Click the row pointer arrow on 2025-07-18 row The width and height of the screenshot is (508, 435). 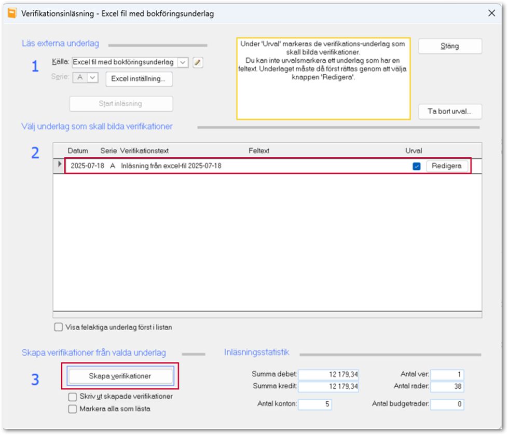coord(59,165)
